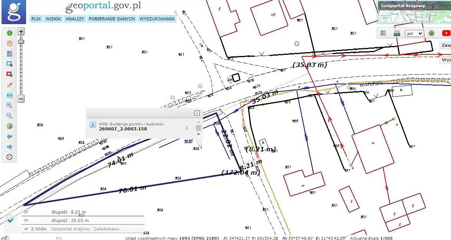Go to previous map view arrow
Viewport: 451px width, 240px height.
click(x=10, y=136)
